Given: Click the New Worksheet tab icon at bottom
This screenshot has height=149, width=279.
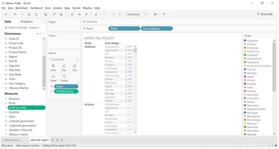Looking at the screenshot, I should tap(52, 140).
